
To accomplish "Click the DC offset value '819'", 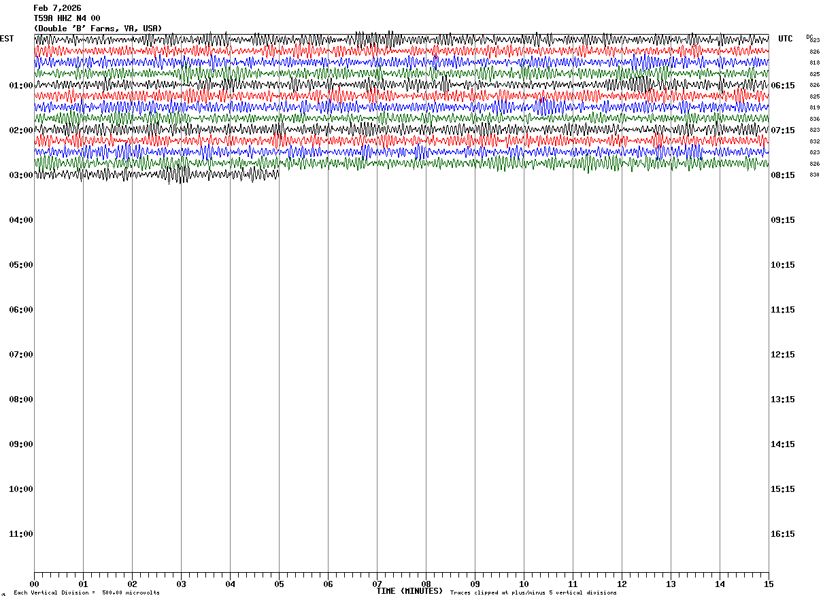I will point(814,107).
